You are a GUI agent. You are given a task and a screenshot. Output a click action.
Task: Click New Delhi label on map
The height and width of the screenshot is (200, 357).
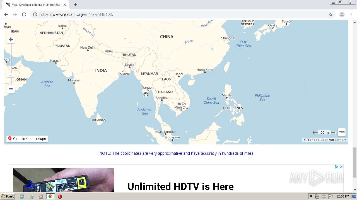pyautogui.click(x=88, y=47)
